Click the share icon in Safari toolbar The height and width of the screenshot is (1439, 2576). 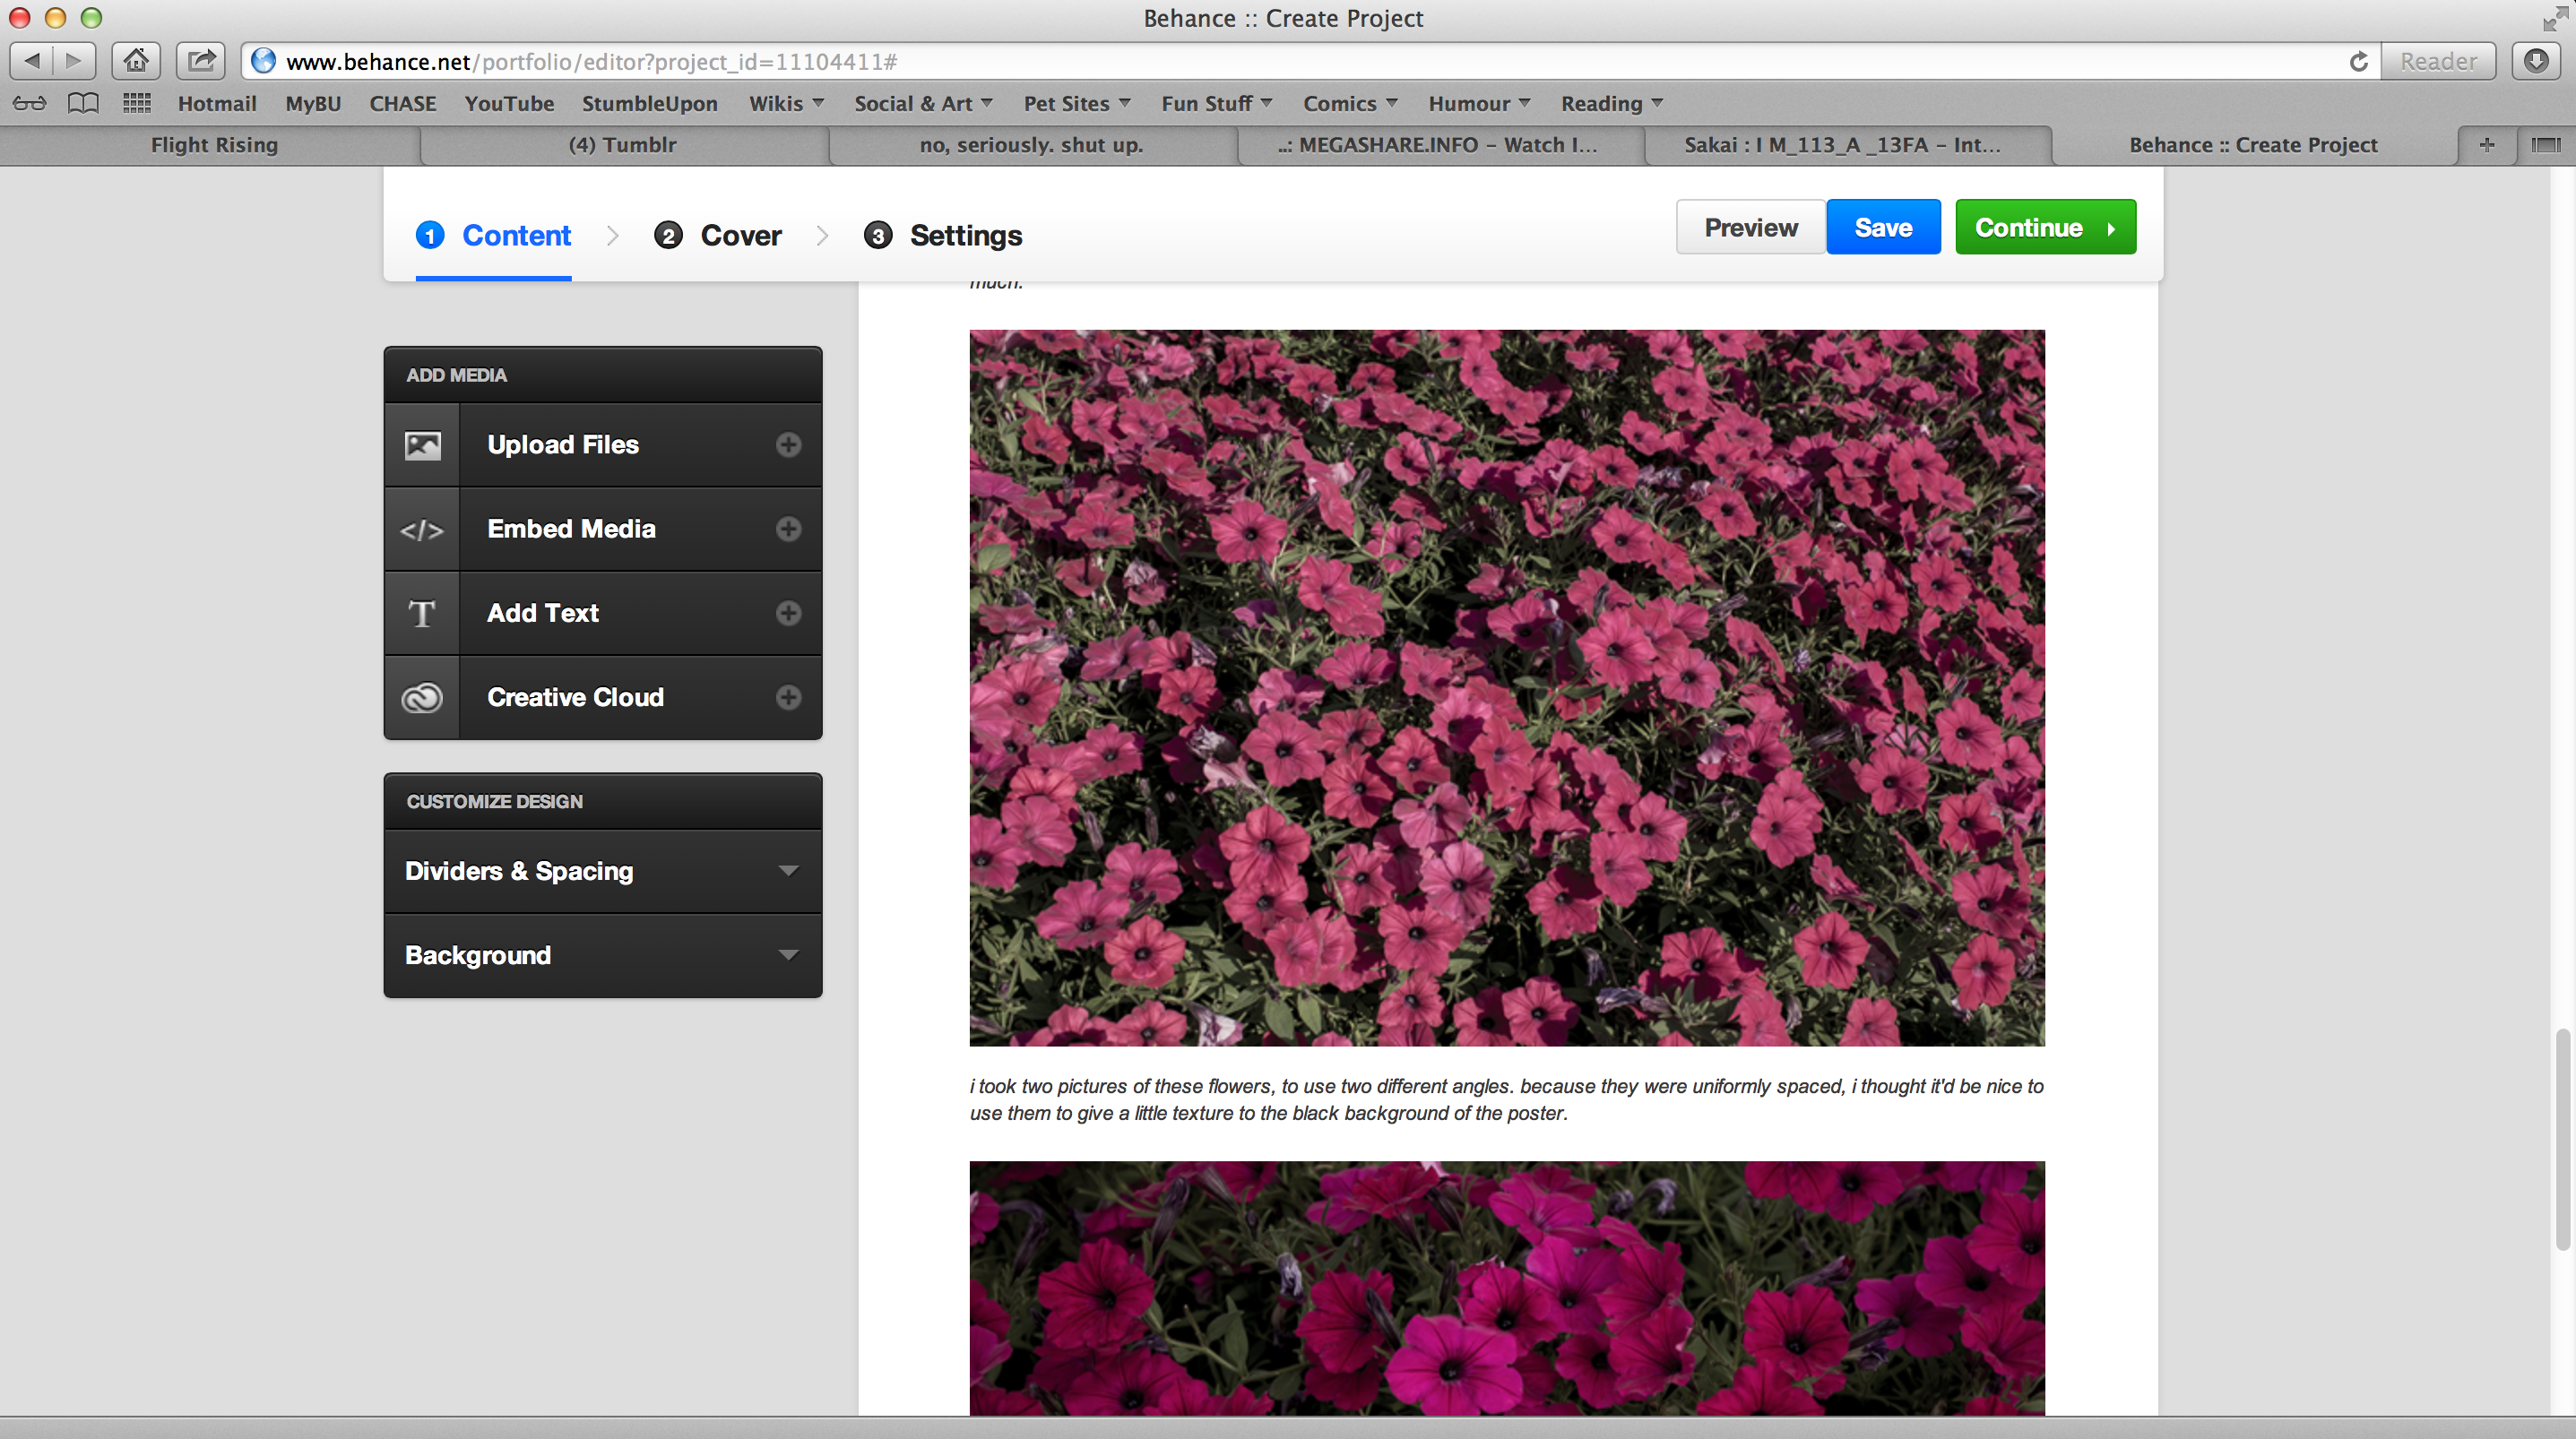coord(201,61)
